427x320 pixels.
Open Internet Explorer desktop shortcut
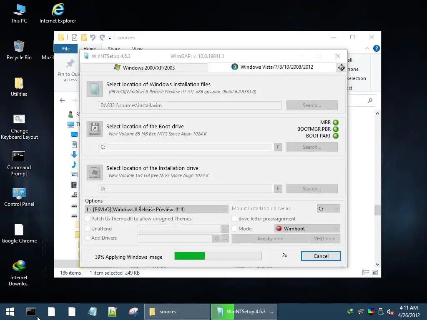tap(58, 13)
